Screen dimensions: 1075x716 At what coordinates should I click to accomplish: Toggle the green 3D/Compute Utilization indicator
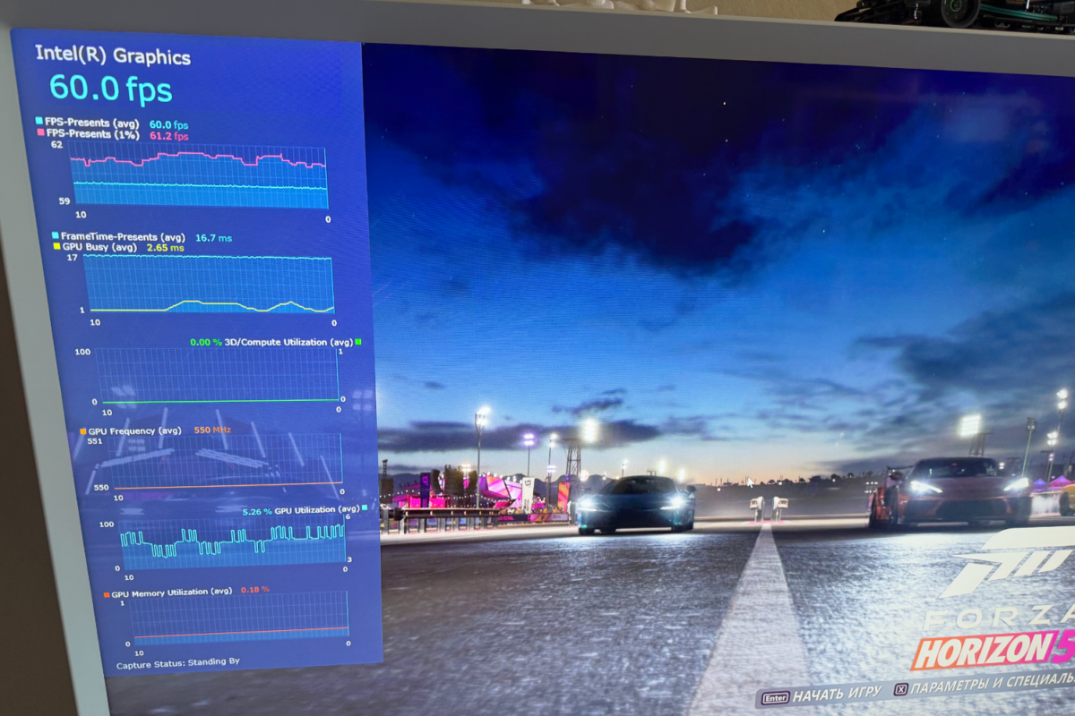(x=358, y=342)
